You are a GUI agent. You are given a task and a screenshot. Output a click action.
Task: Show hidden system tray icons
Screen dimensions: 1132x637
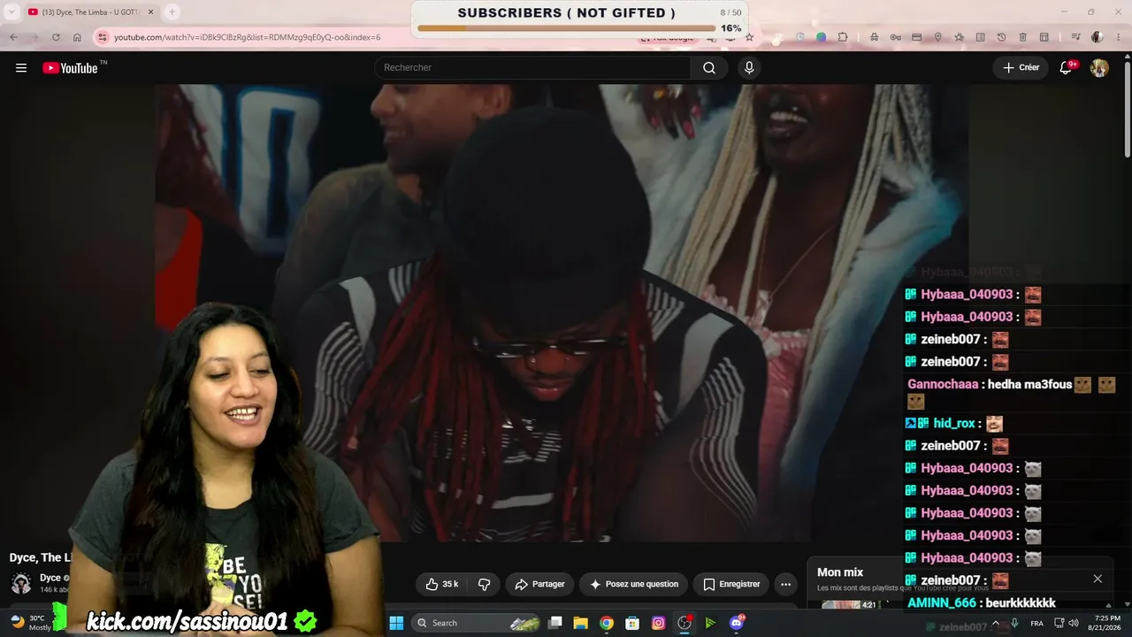(x=995, y=623)
